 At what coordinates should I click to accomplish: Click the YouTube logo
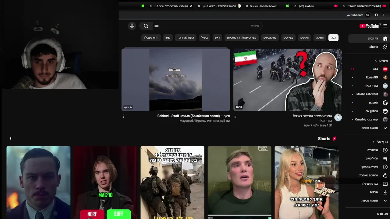pyautogui.click(x=369, y=26)
